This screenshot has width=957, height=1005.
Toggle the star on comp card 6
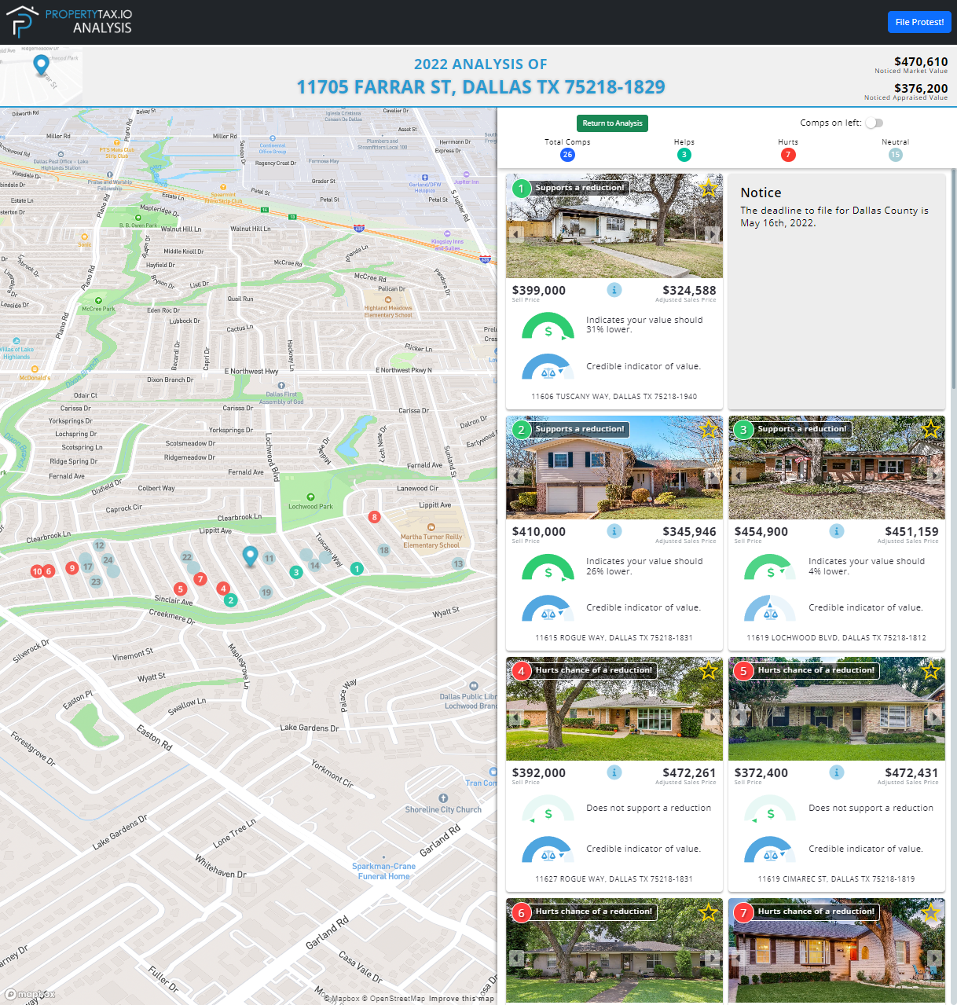pos(709,911)
